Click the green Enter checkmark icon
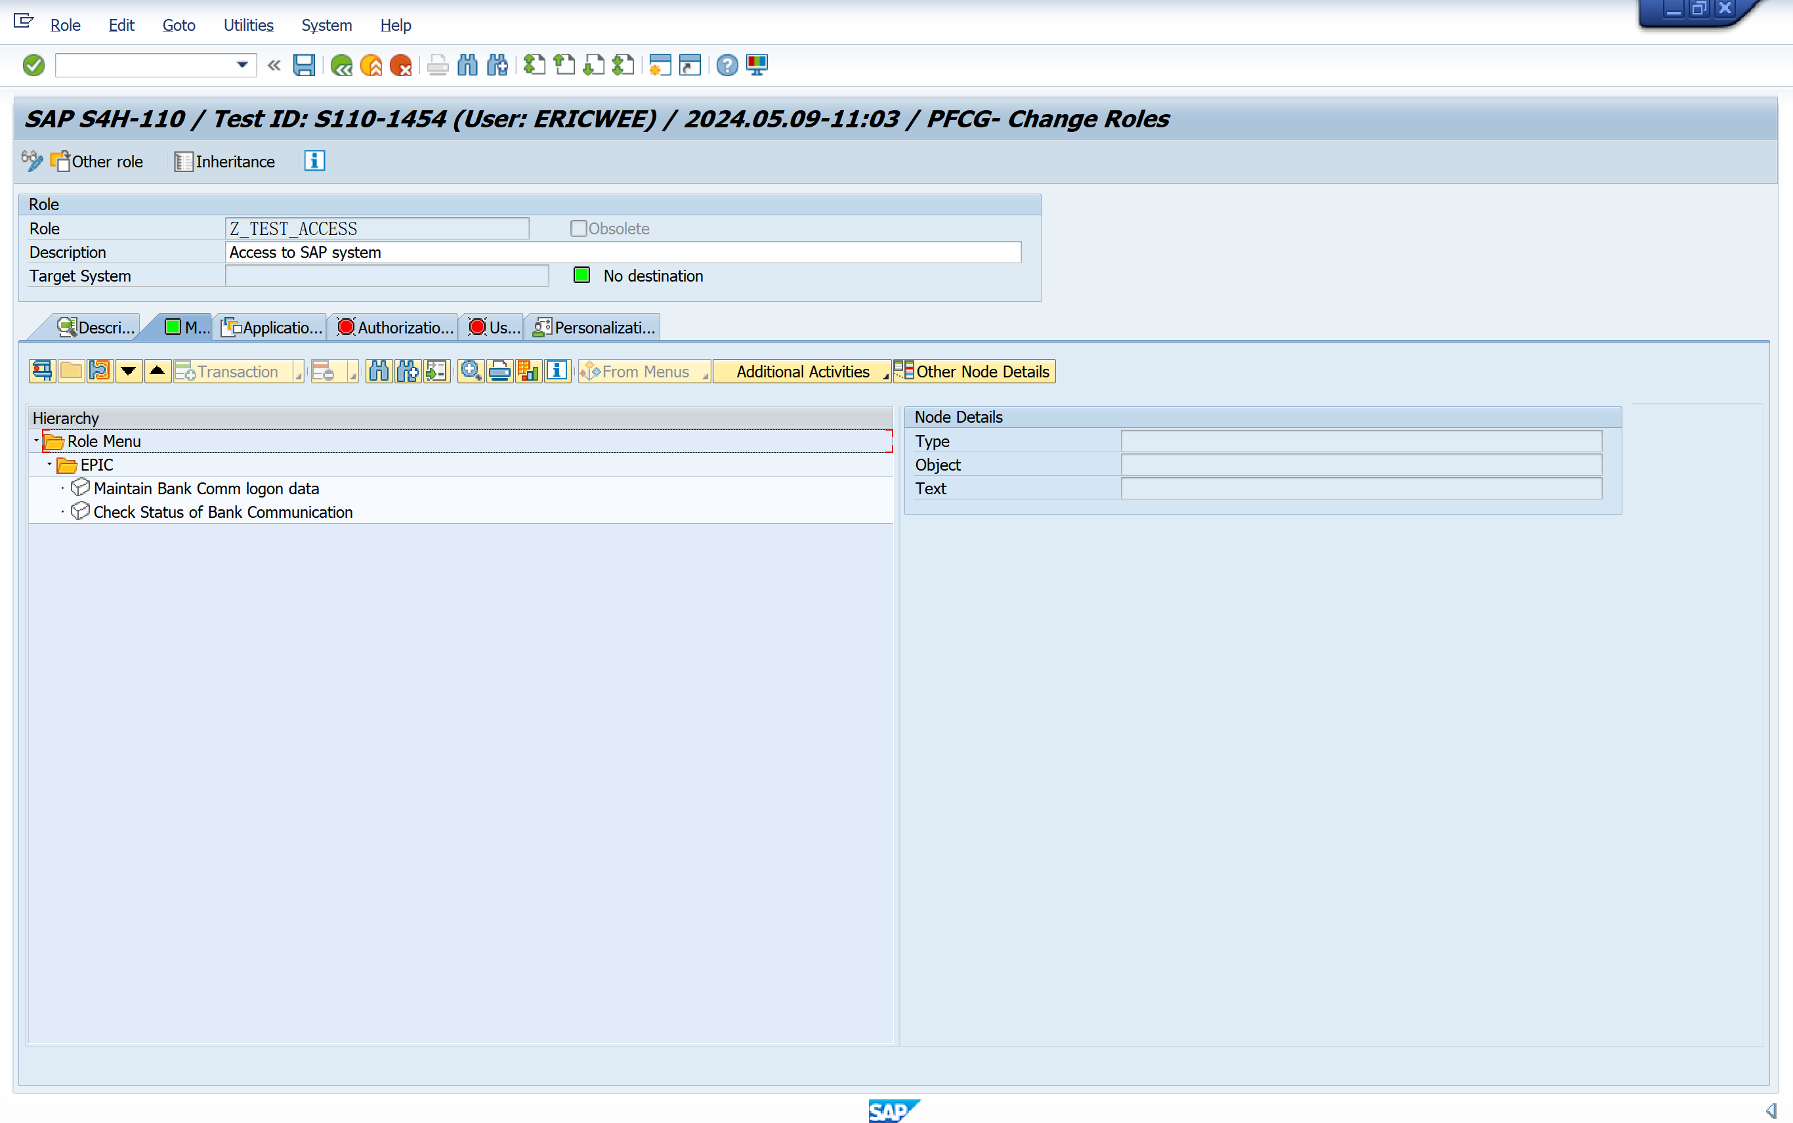The width and height of the screenshot is (1793, 1123). tap(33, 66)
